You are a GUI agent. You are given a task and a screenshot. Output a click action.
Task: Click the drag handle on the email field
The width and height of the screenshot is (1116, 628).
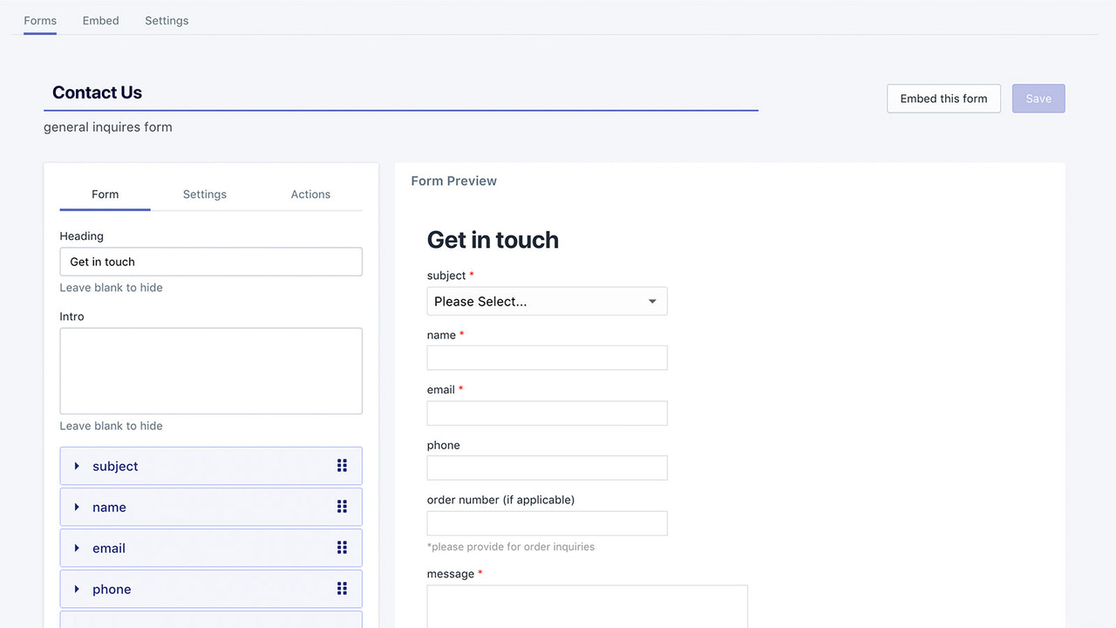click(x=342, y=547)
